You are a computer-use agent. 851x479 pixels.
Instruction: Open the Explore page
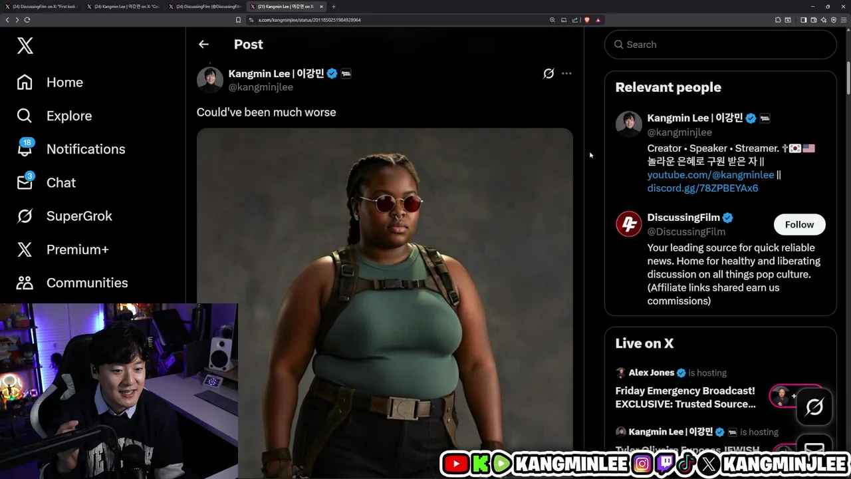(55, 116)
